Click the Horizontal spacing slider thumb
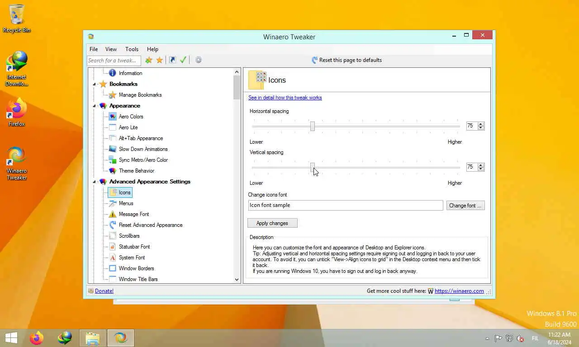Screen dimensions: 579x347 pos(313,126)
